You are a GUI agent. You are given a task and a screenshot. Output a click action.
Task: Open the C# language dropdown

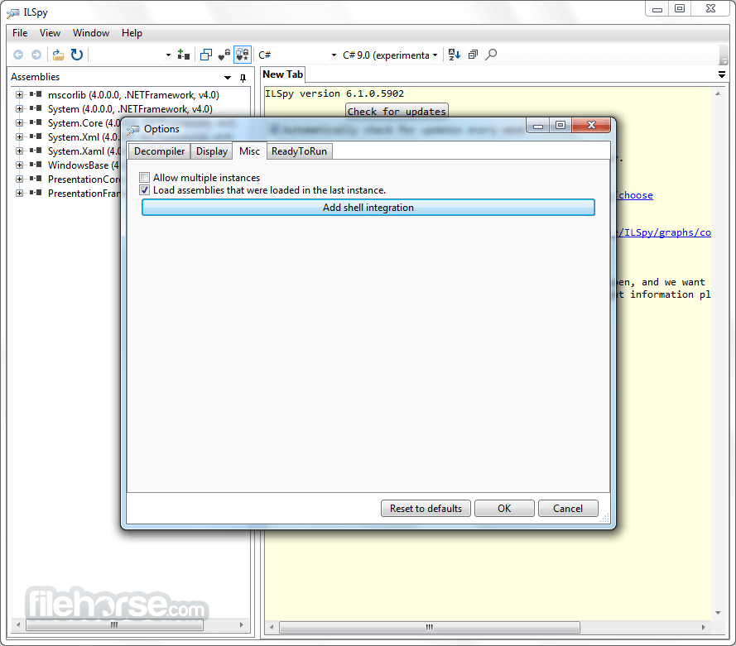pyautogui.click(x=334, y=55)
